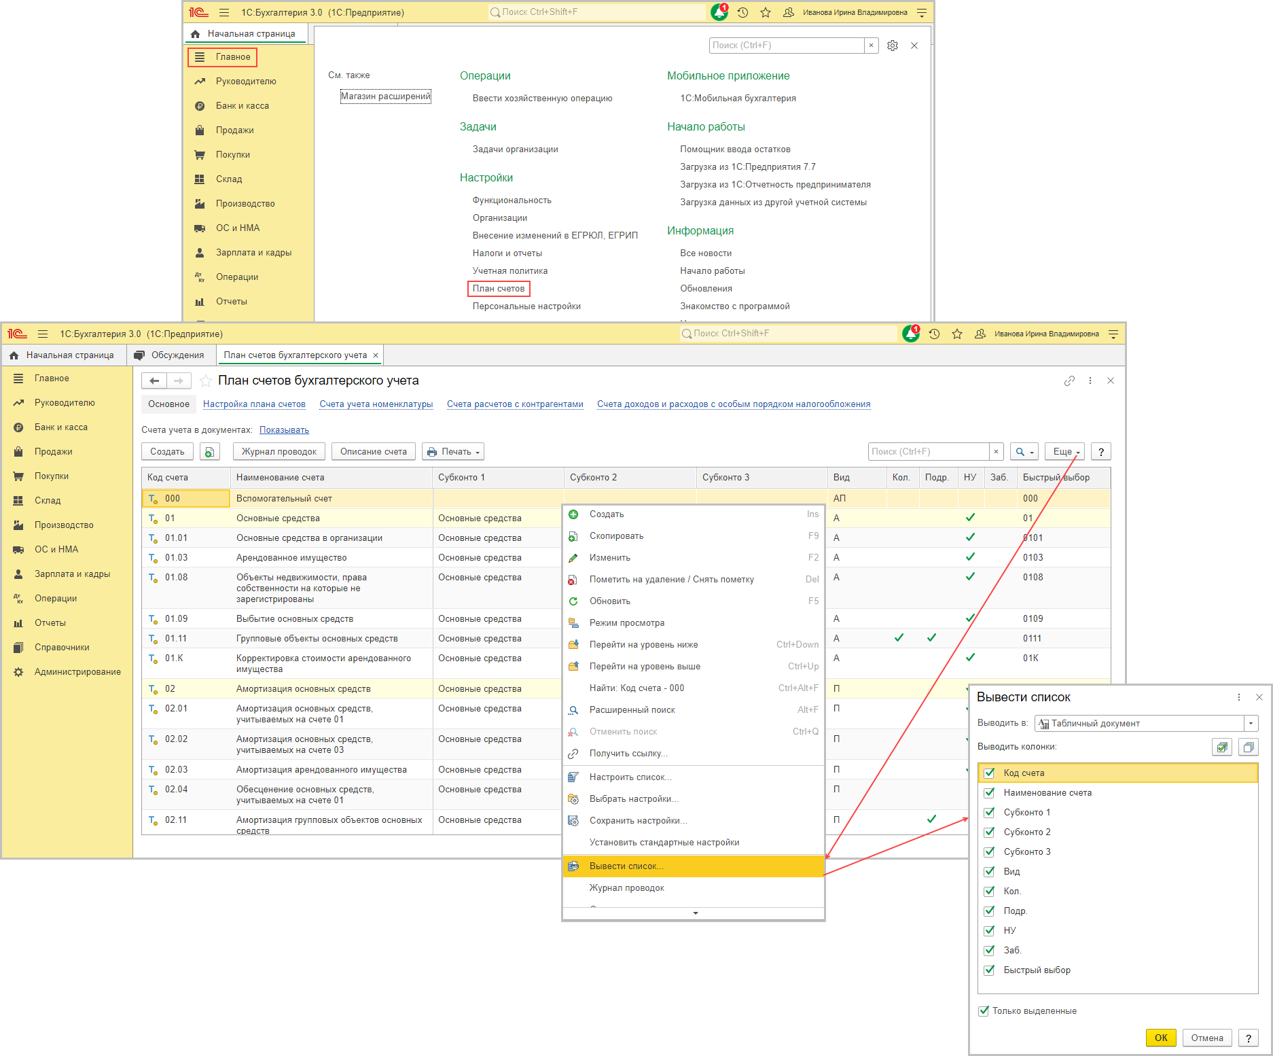Click the get link icon of the form
The image size is (1273, 1056).
[x=1069, y=381]
